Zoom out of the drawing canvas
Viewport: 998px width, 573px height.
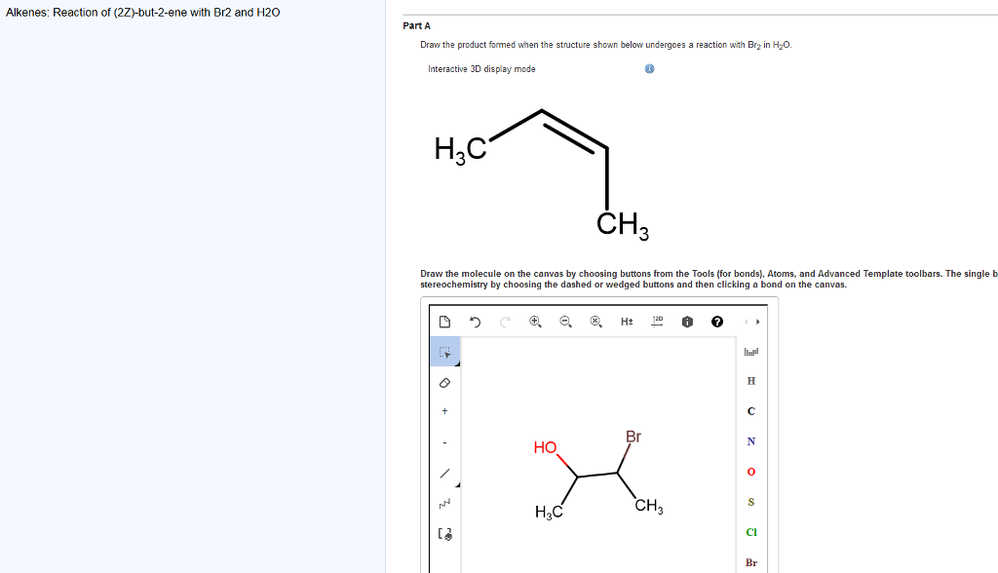(564, 321)
